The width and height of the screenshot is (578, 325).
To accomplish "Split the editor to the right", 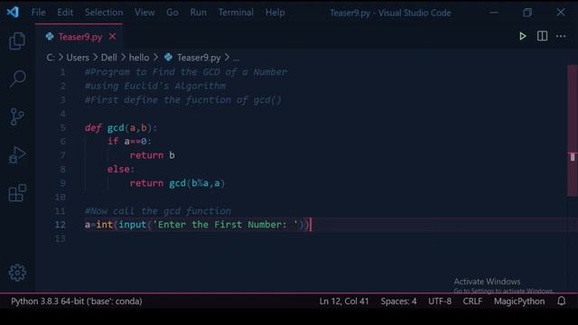I will [542, 36].
